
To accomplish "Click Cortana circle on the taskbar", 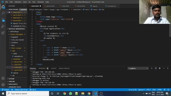I will [x=52, y=94].
